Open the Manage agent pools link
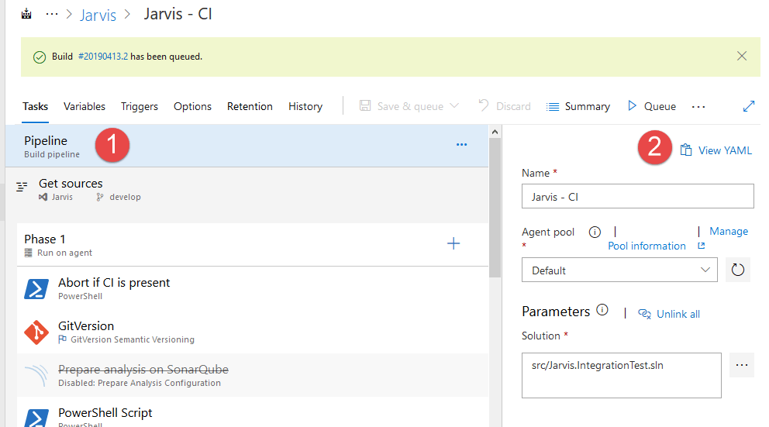Viewport: 769px width, 427px height. tap(729, 232)
